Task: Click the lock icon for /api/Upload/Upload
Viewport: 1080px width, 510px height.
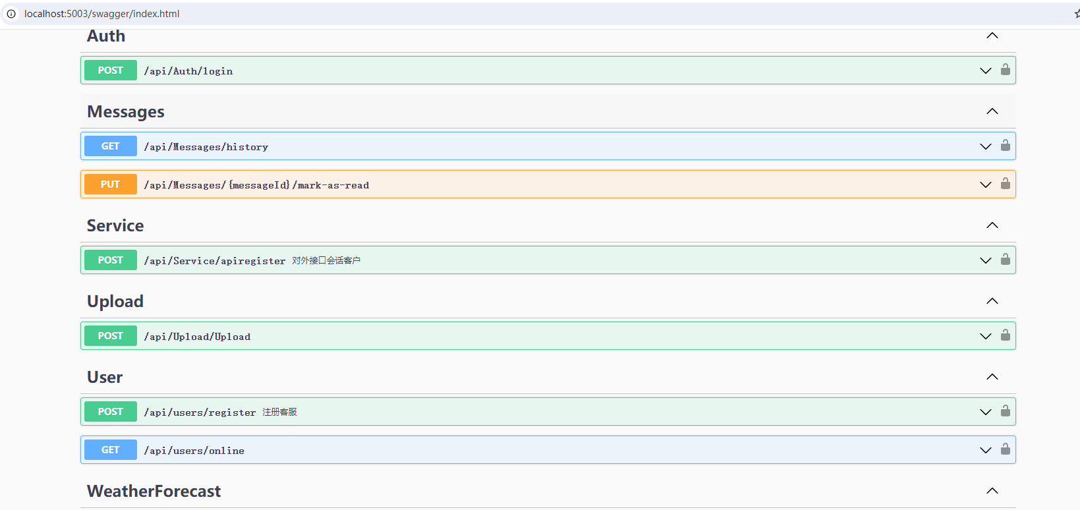Action: 1005,335
